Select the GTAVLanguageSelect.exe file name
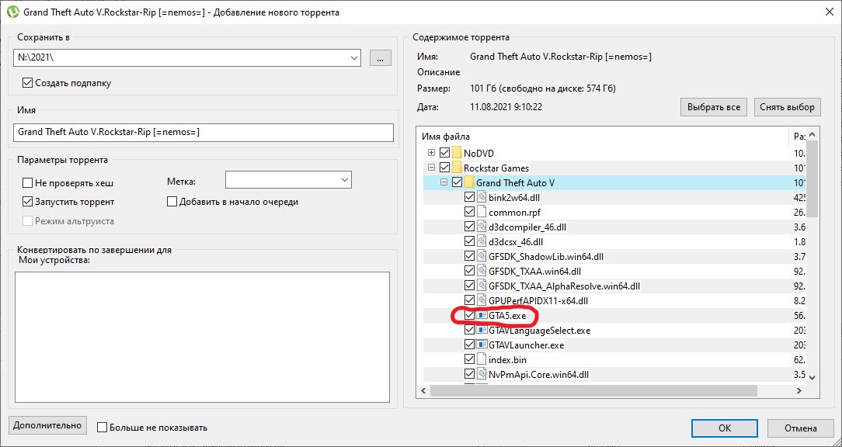The height and width of the screenshot is (447, 842). pos(539,331)
